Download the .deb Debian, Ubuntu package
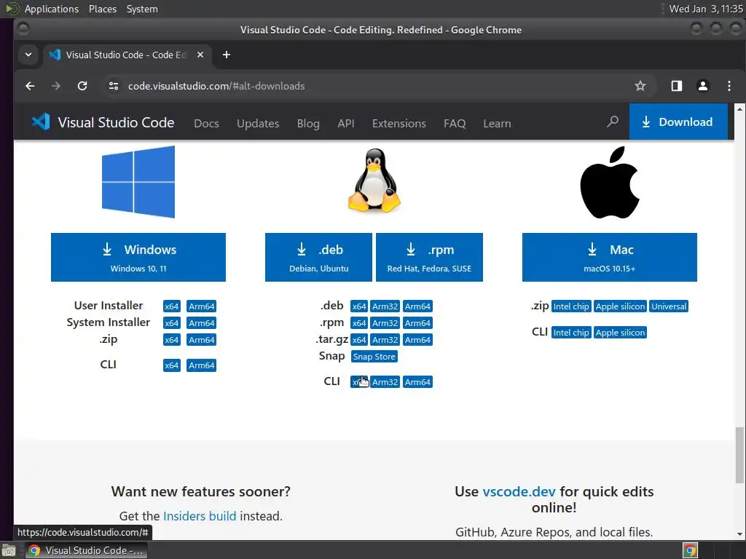This screenshot has height=559, width=746. (319, 257)
